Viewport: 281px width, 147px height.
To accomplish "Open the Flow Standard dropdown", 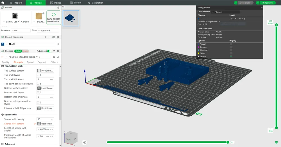I will pyautogui.click(x=48, y=30).
